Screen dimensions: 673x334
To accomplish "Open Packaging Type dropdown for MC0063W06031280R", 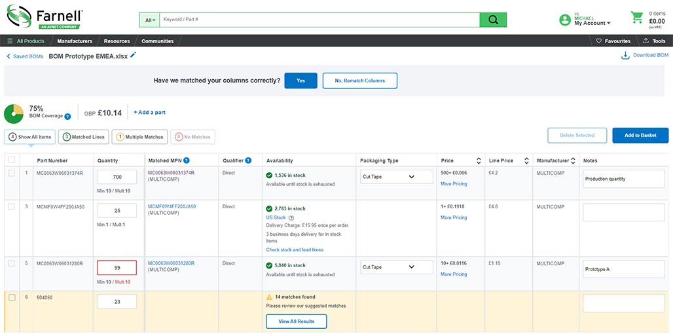I will pyautogui.click(x=397, y=267).
